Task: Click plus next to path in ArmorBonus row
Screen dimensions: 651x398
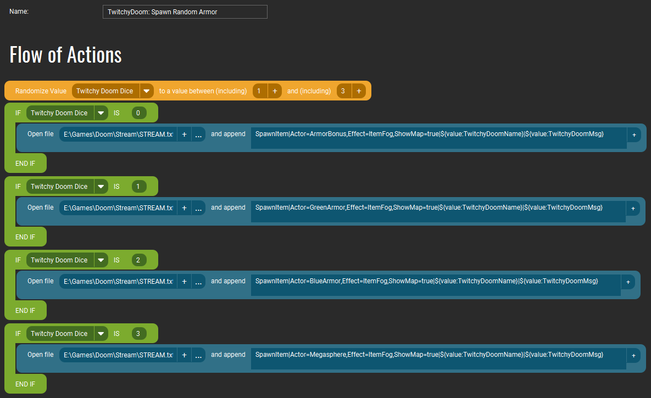Action: tap(185, 134)
